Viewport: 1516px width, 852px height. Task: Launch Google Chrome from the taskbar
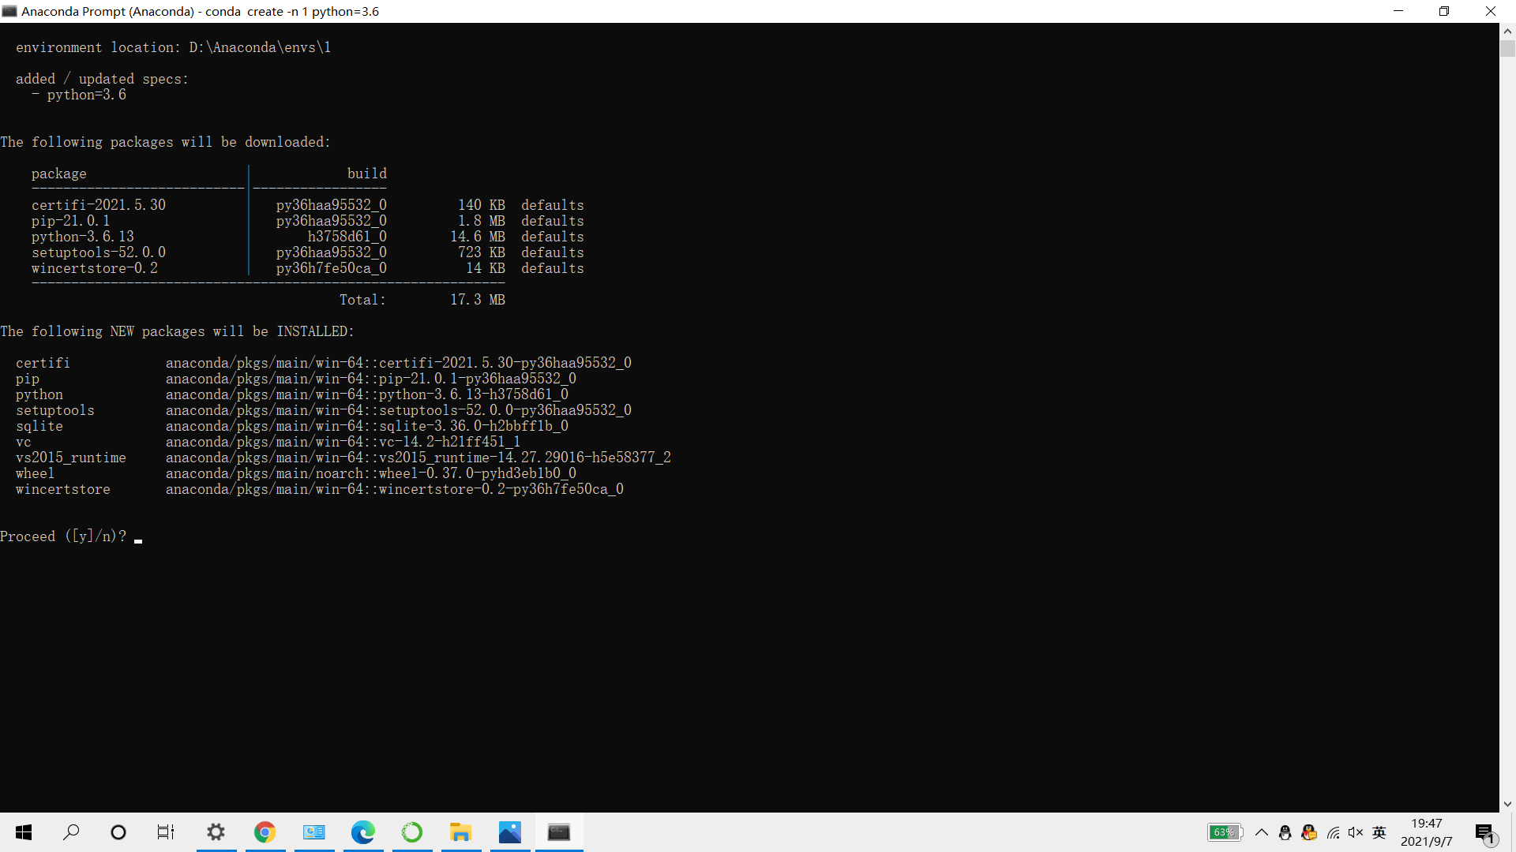click(x=265, y=832)
